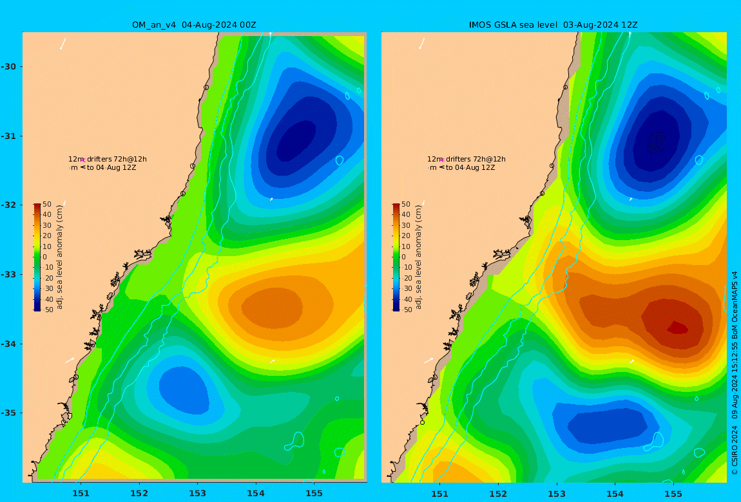Click the 152 longitude label under right map
Viewport: 741px width, 502px height.
[498, 494]
